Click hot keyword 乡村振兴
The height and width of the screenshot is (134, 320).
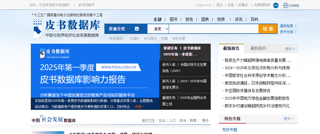[x=150, y=39]
